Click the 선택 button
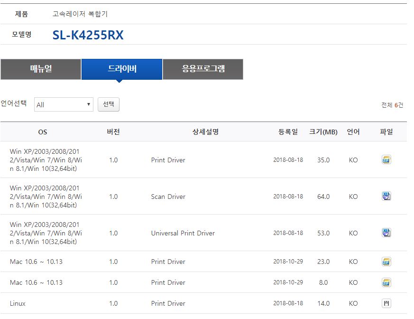Viewport: 414px width, 319px height. click(x=109, y=104)
